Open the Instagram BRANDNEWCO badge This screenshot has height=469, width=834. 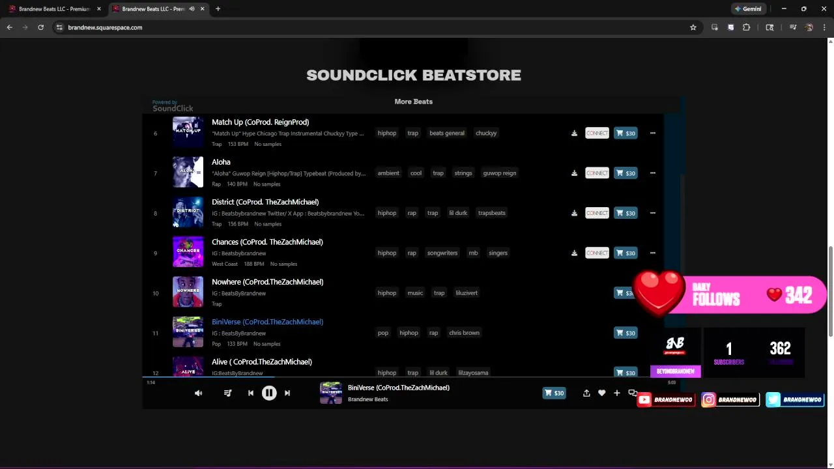pyautogui.click(x=730, y=400)
